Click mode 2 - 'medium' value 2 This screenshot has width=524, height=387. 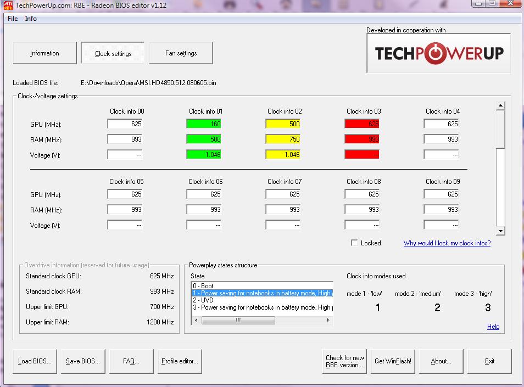point(437,307)
